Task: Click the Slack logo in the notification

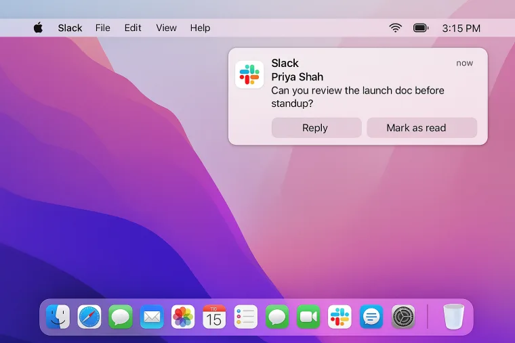Action: tap(249, 74)
